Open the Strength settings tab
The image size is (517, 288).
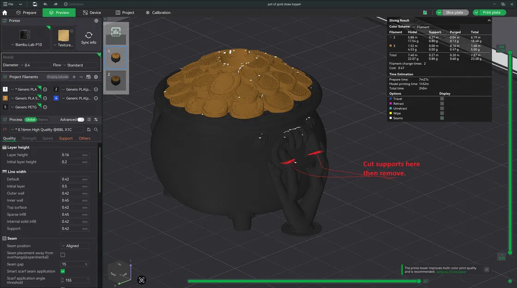[29, 138]
